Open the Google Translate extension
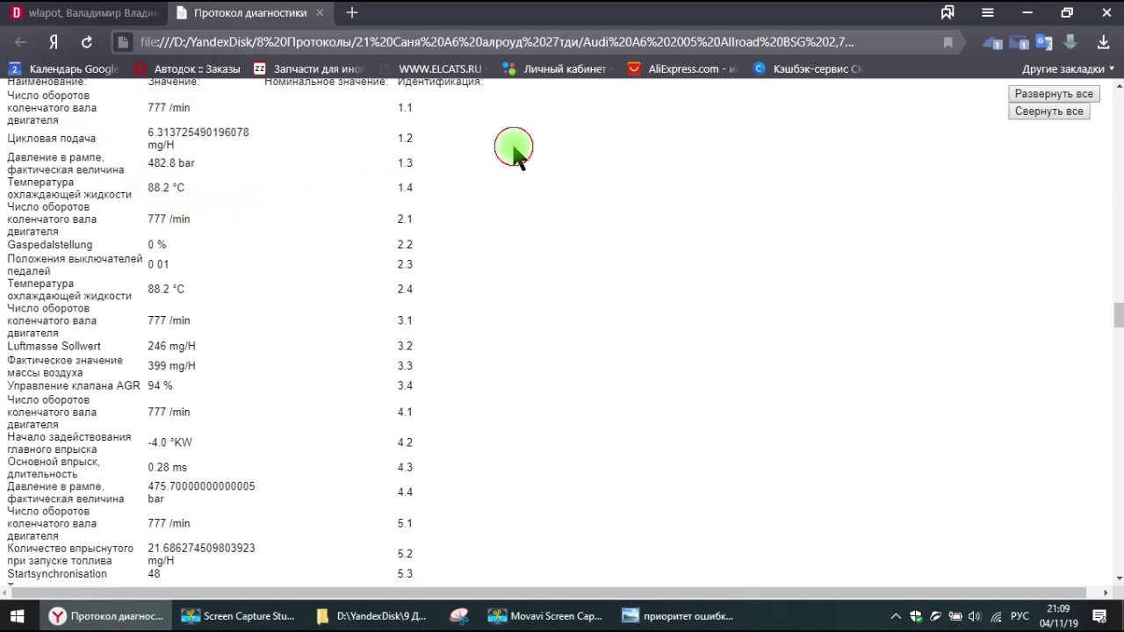The width and height of the screenshot is (1124, 632). coord(1044,42)
